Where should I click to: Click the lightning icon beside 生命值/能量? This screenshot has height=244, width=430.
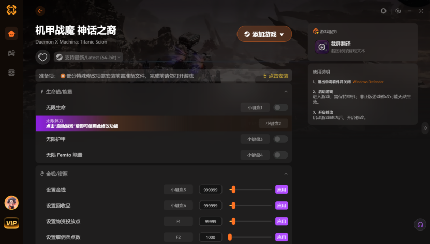tap(42, 91)
